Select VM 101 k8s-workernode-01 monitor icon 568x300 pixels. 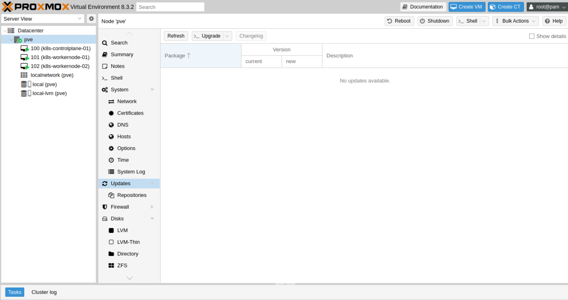coord(25,57)
